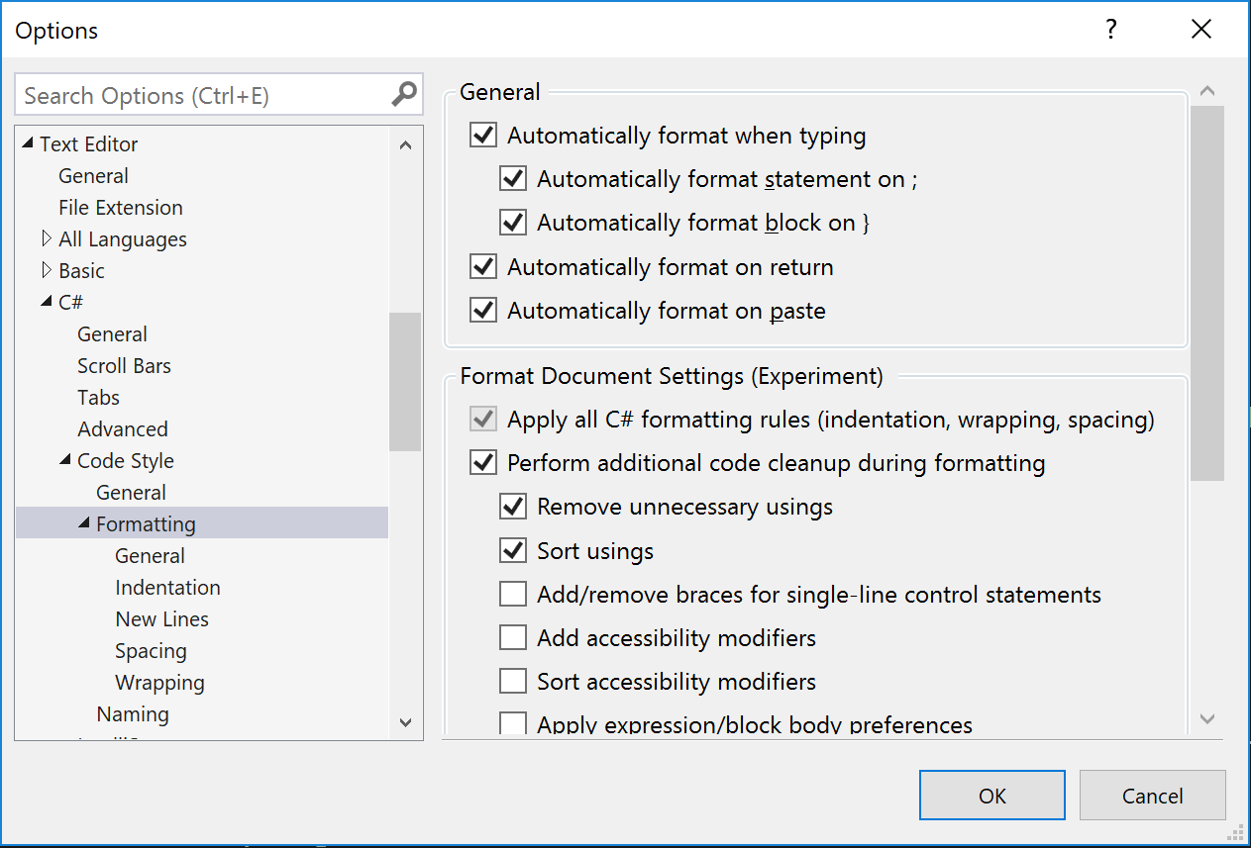This screenshot has width=1251, height=848.
Task: Open the Wrapping formatting settings
Action: 159,682
